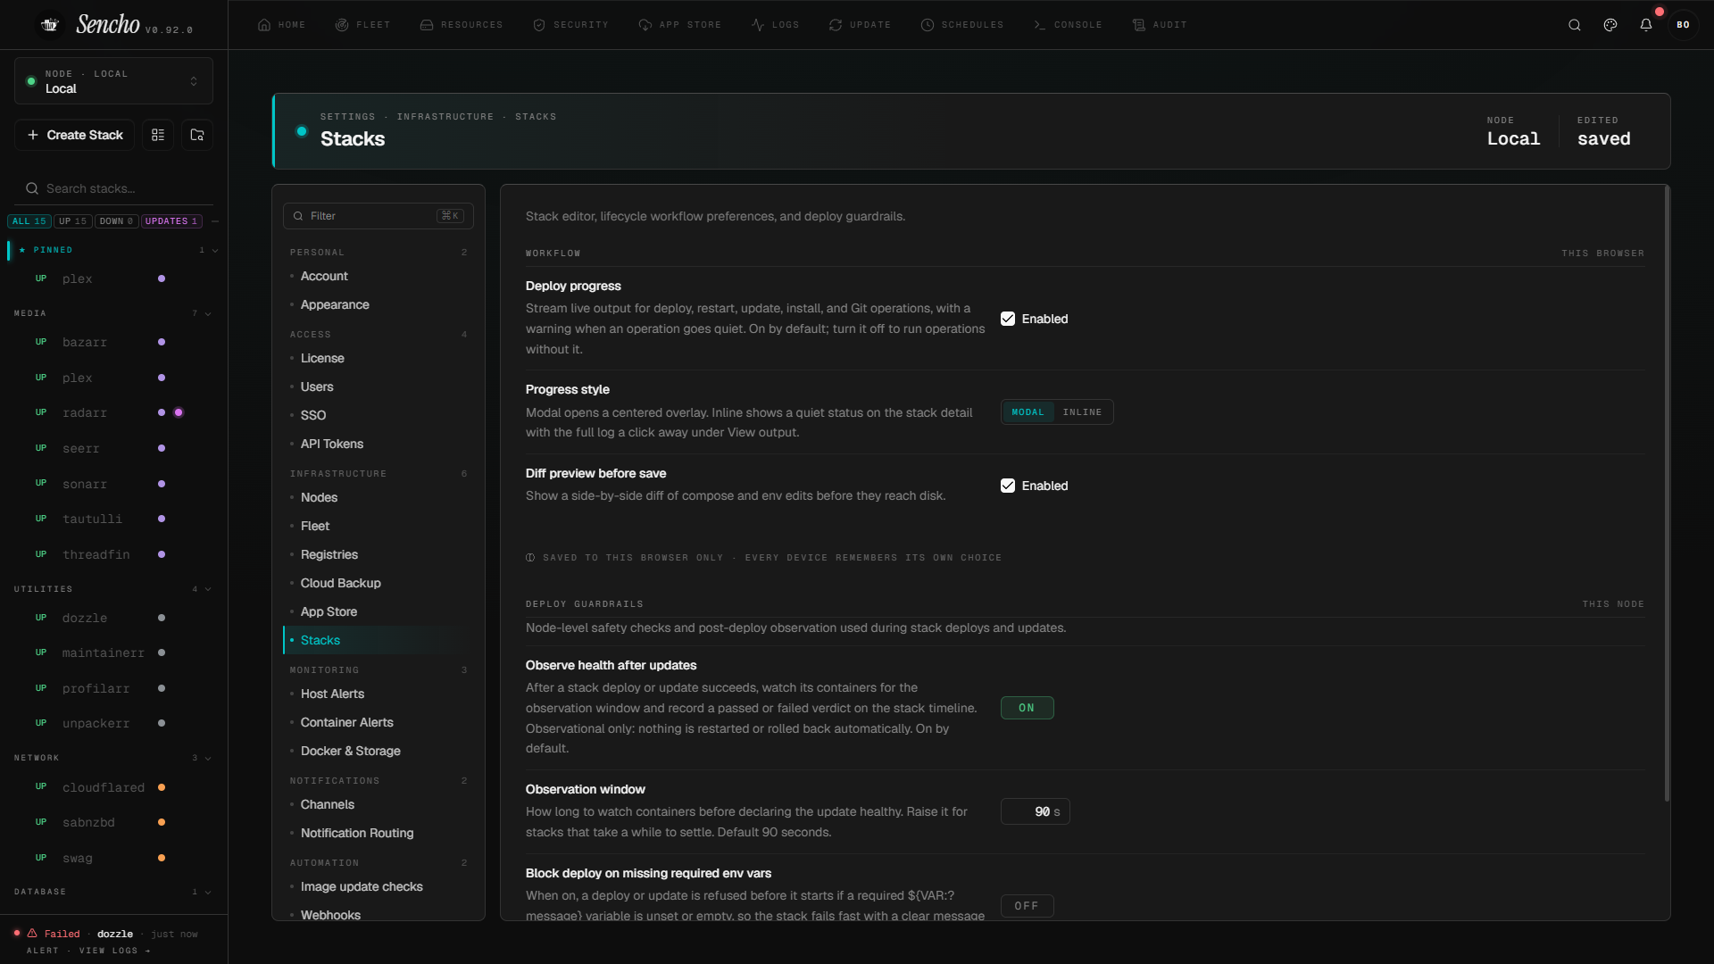Click the BO user avatar
Image resolution: width=1714 pixels, height=964 pixels.
[1683, 25]
